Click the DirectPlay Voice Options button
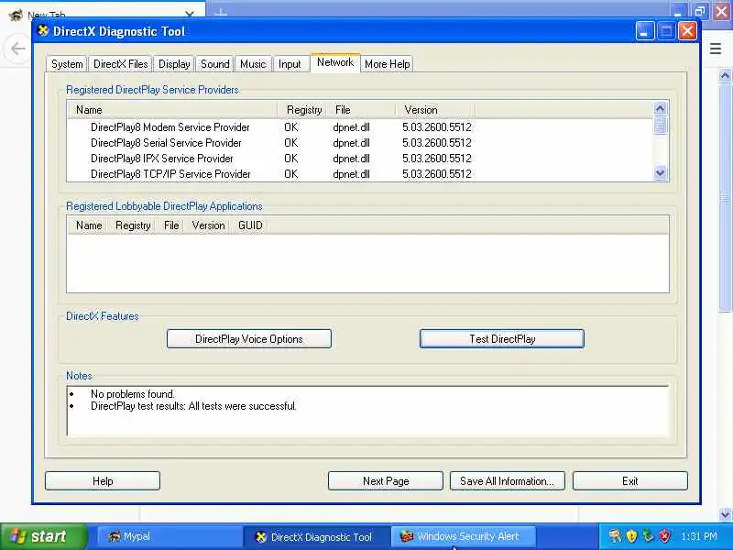Image resolution: width=733 pixels, height=550 pixels. 249,339
